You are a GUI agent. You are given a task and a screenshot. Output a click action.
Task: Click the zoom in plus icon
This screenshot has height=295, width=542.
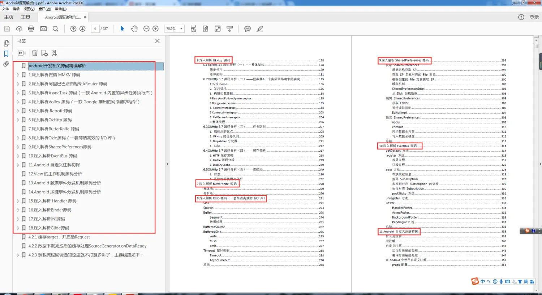156,29
